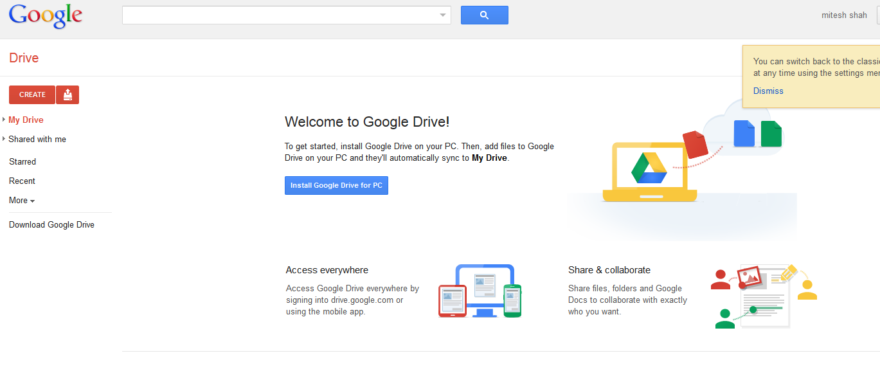Click the red Drive heading

tap(24, 58)
